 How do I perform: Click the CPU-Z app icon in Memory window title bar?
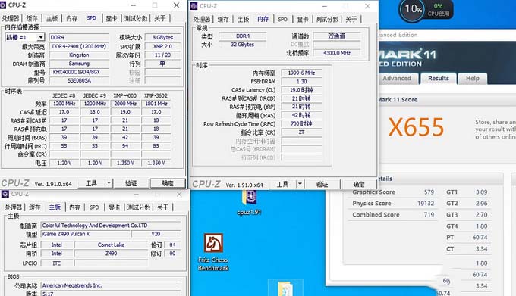click(194, 5)
